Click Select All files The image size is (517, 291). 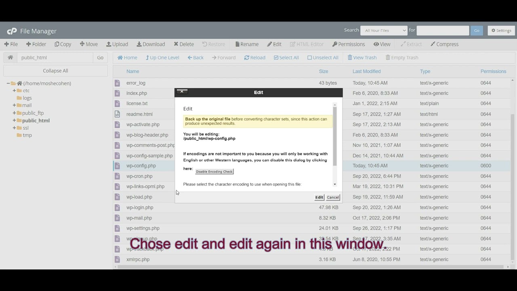[x=286, y=57]
